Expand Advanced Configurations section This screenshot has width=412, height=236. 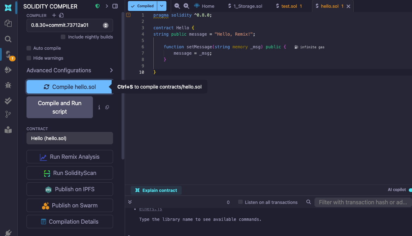point(70,71)
